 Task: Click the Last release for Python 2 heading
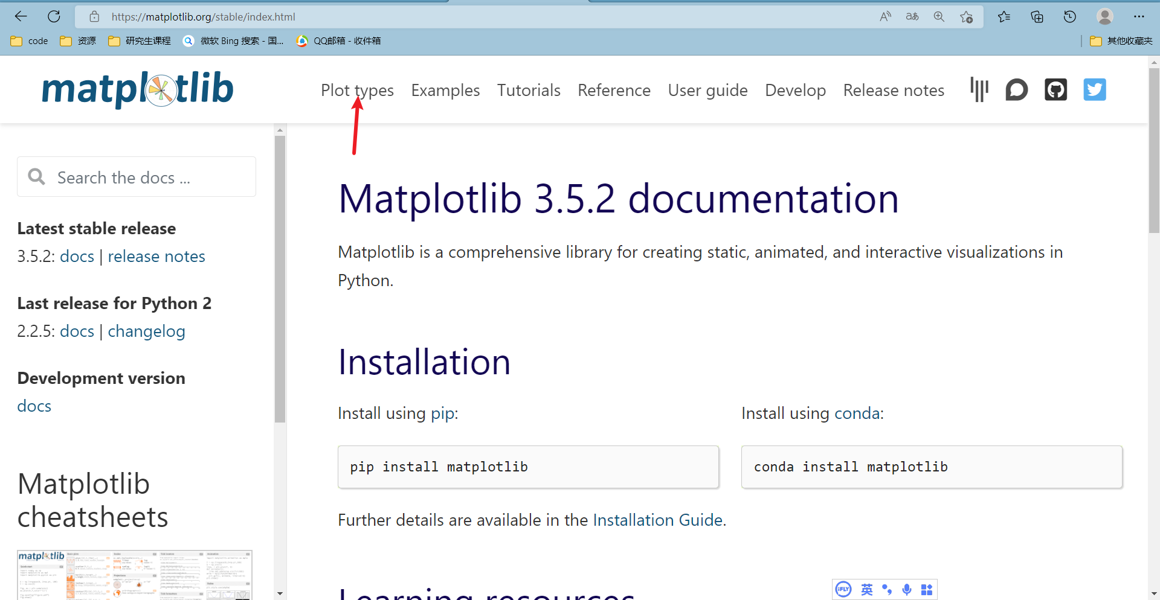114,304
